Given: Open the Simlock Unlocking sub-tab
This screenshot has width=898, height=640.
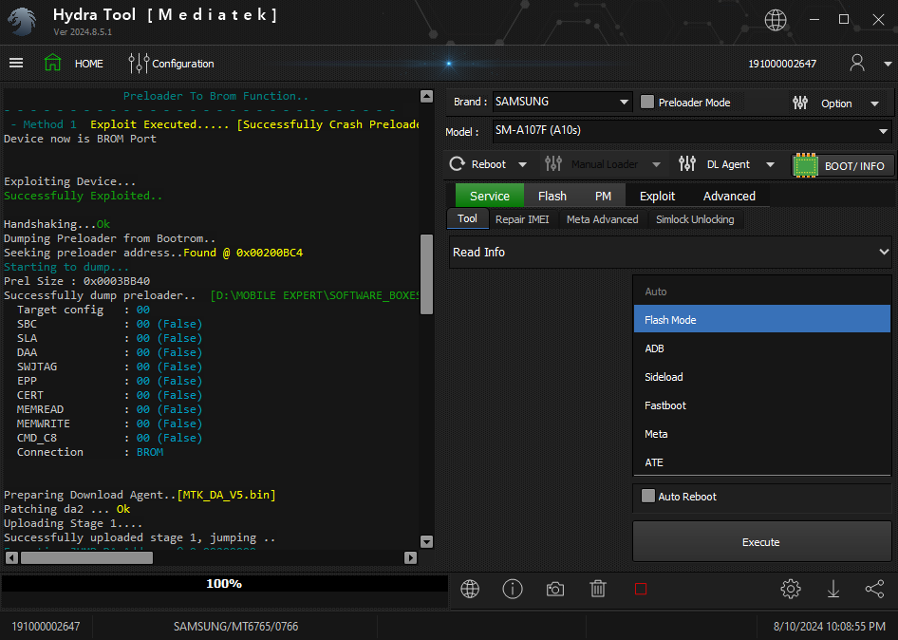Looking at the screenshot, I should [695, 219].
